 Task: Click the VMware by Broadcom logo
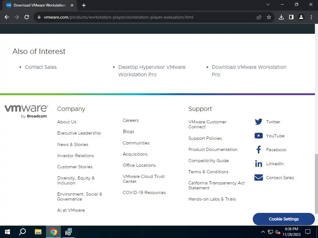pyautogui.click(x=26, y=111)
